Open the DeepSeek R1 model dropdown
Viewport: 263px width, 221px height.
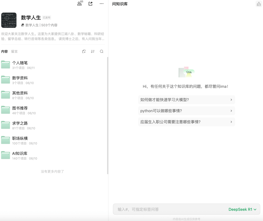pyautogui.click(x=242, y=209)
